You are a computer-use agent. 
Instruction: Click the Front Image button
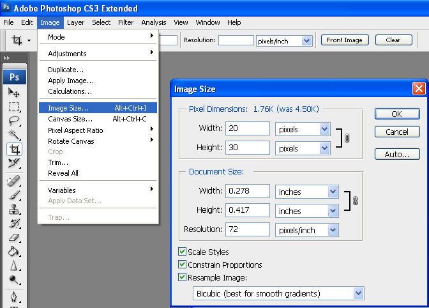[345, 40]
